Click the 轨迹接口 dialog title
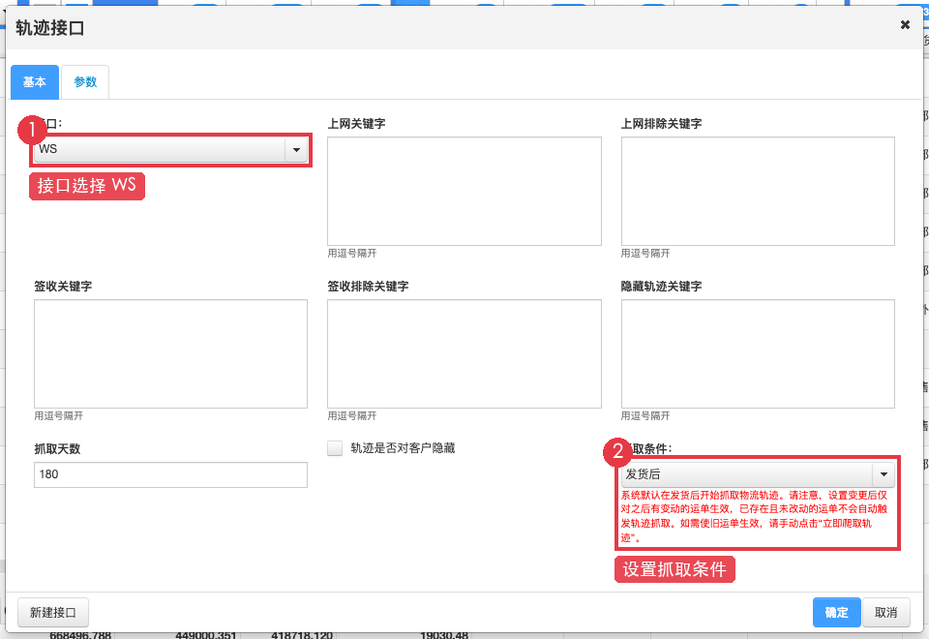 [49, 28]
